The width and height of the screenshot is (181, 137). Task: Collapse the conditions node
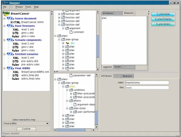(x=67, y=90)
